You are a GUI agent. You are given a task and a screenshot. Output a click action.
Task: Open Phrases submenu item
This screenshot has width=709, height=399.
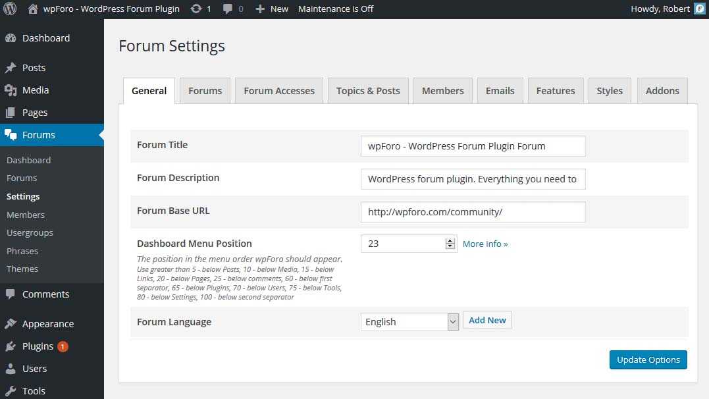(x=22, y=251)
